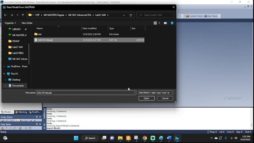254x143 pixels.
Task: Open Windows Start menu
Action: pos(76,138)
